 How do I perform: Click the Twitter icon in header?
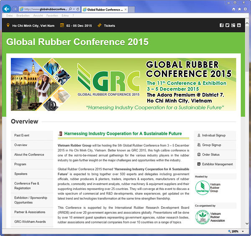227,25
